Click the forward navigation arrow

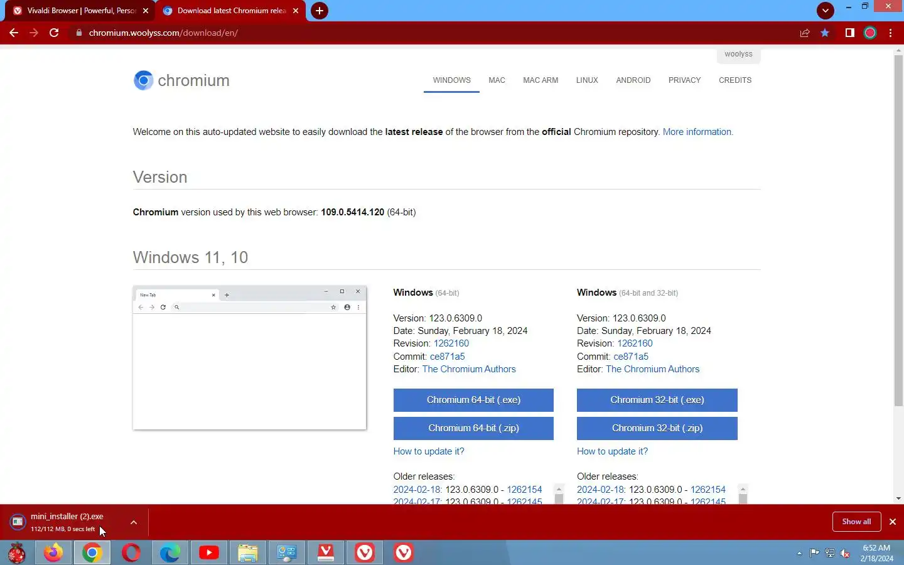[34, 33]
